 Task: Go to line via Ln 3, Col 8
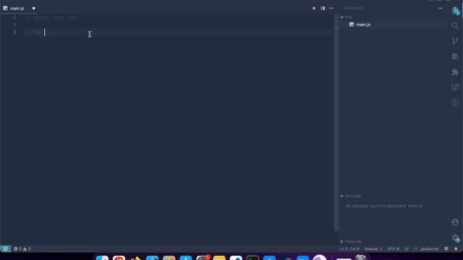tap(349, 248)
